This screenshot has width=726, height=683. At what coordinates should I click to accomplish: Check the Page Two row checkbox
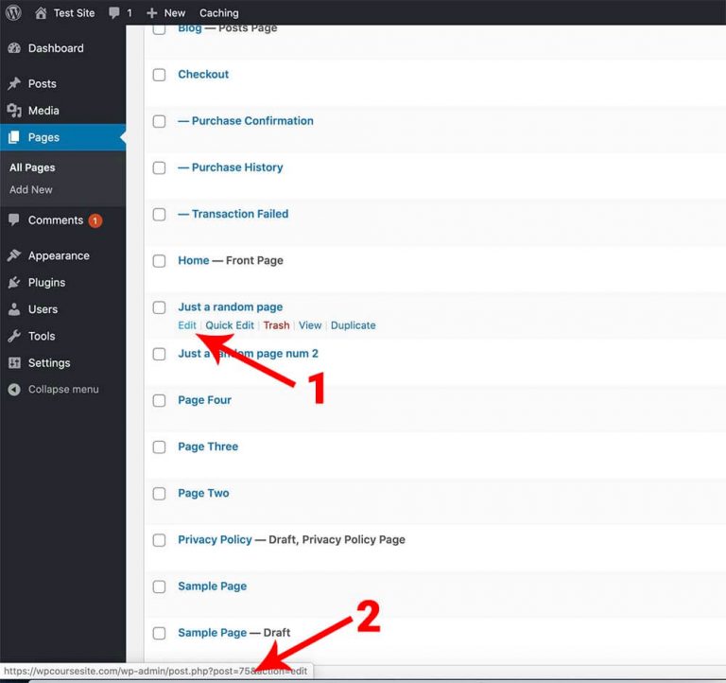coord(159,494)
